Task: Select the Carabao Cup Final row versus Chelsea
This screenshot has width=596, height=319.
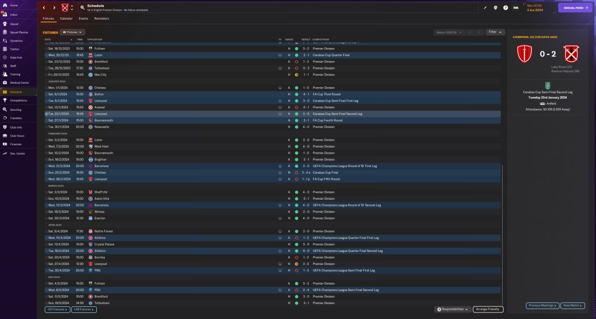Action: click(272, 172)
